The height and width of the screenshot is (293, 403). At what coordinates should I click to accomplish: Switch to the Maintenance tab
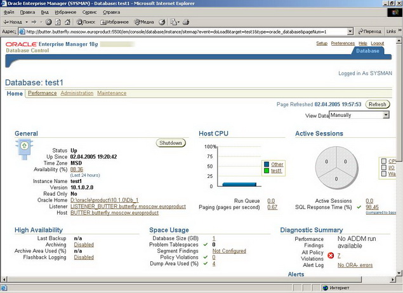[112, 93]
